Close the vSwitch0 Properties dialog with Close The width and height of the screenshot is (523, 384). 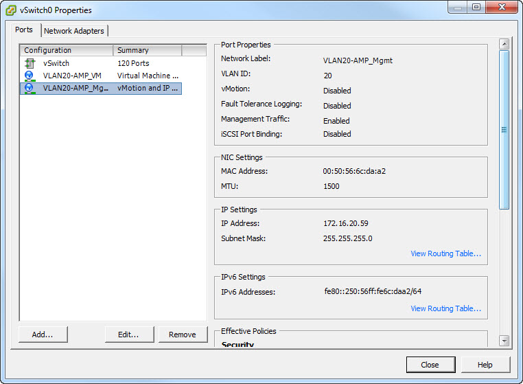[x=430, y=365]
